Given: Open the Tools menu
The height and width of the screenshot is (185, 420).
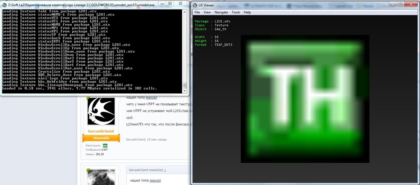Looking at the screenshot, I should 236,12.
